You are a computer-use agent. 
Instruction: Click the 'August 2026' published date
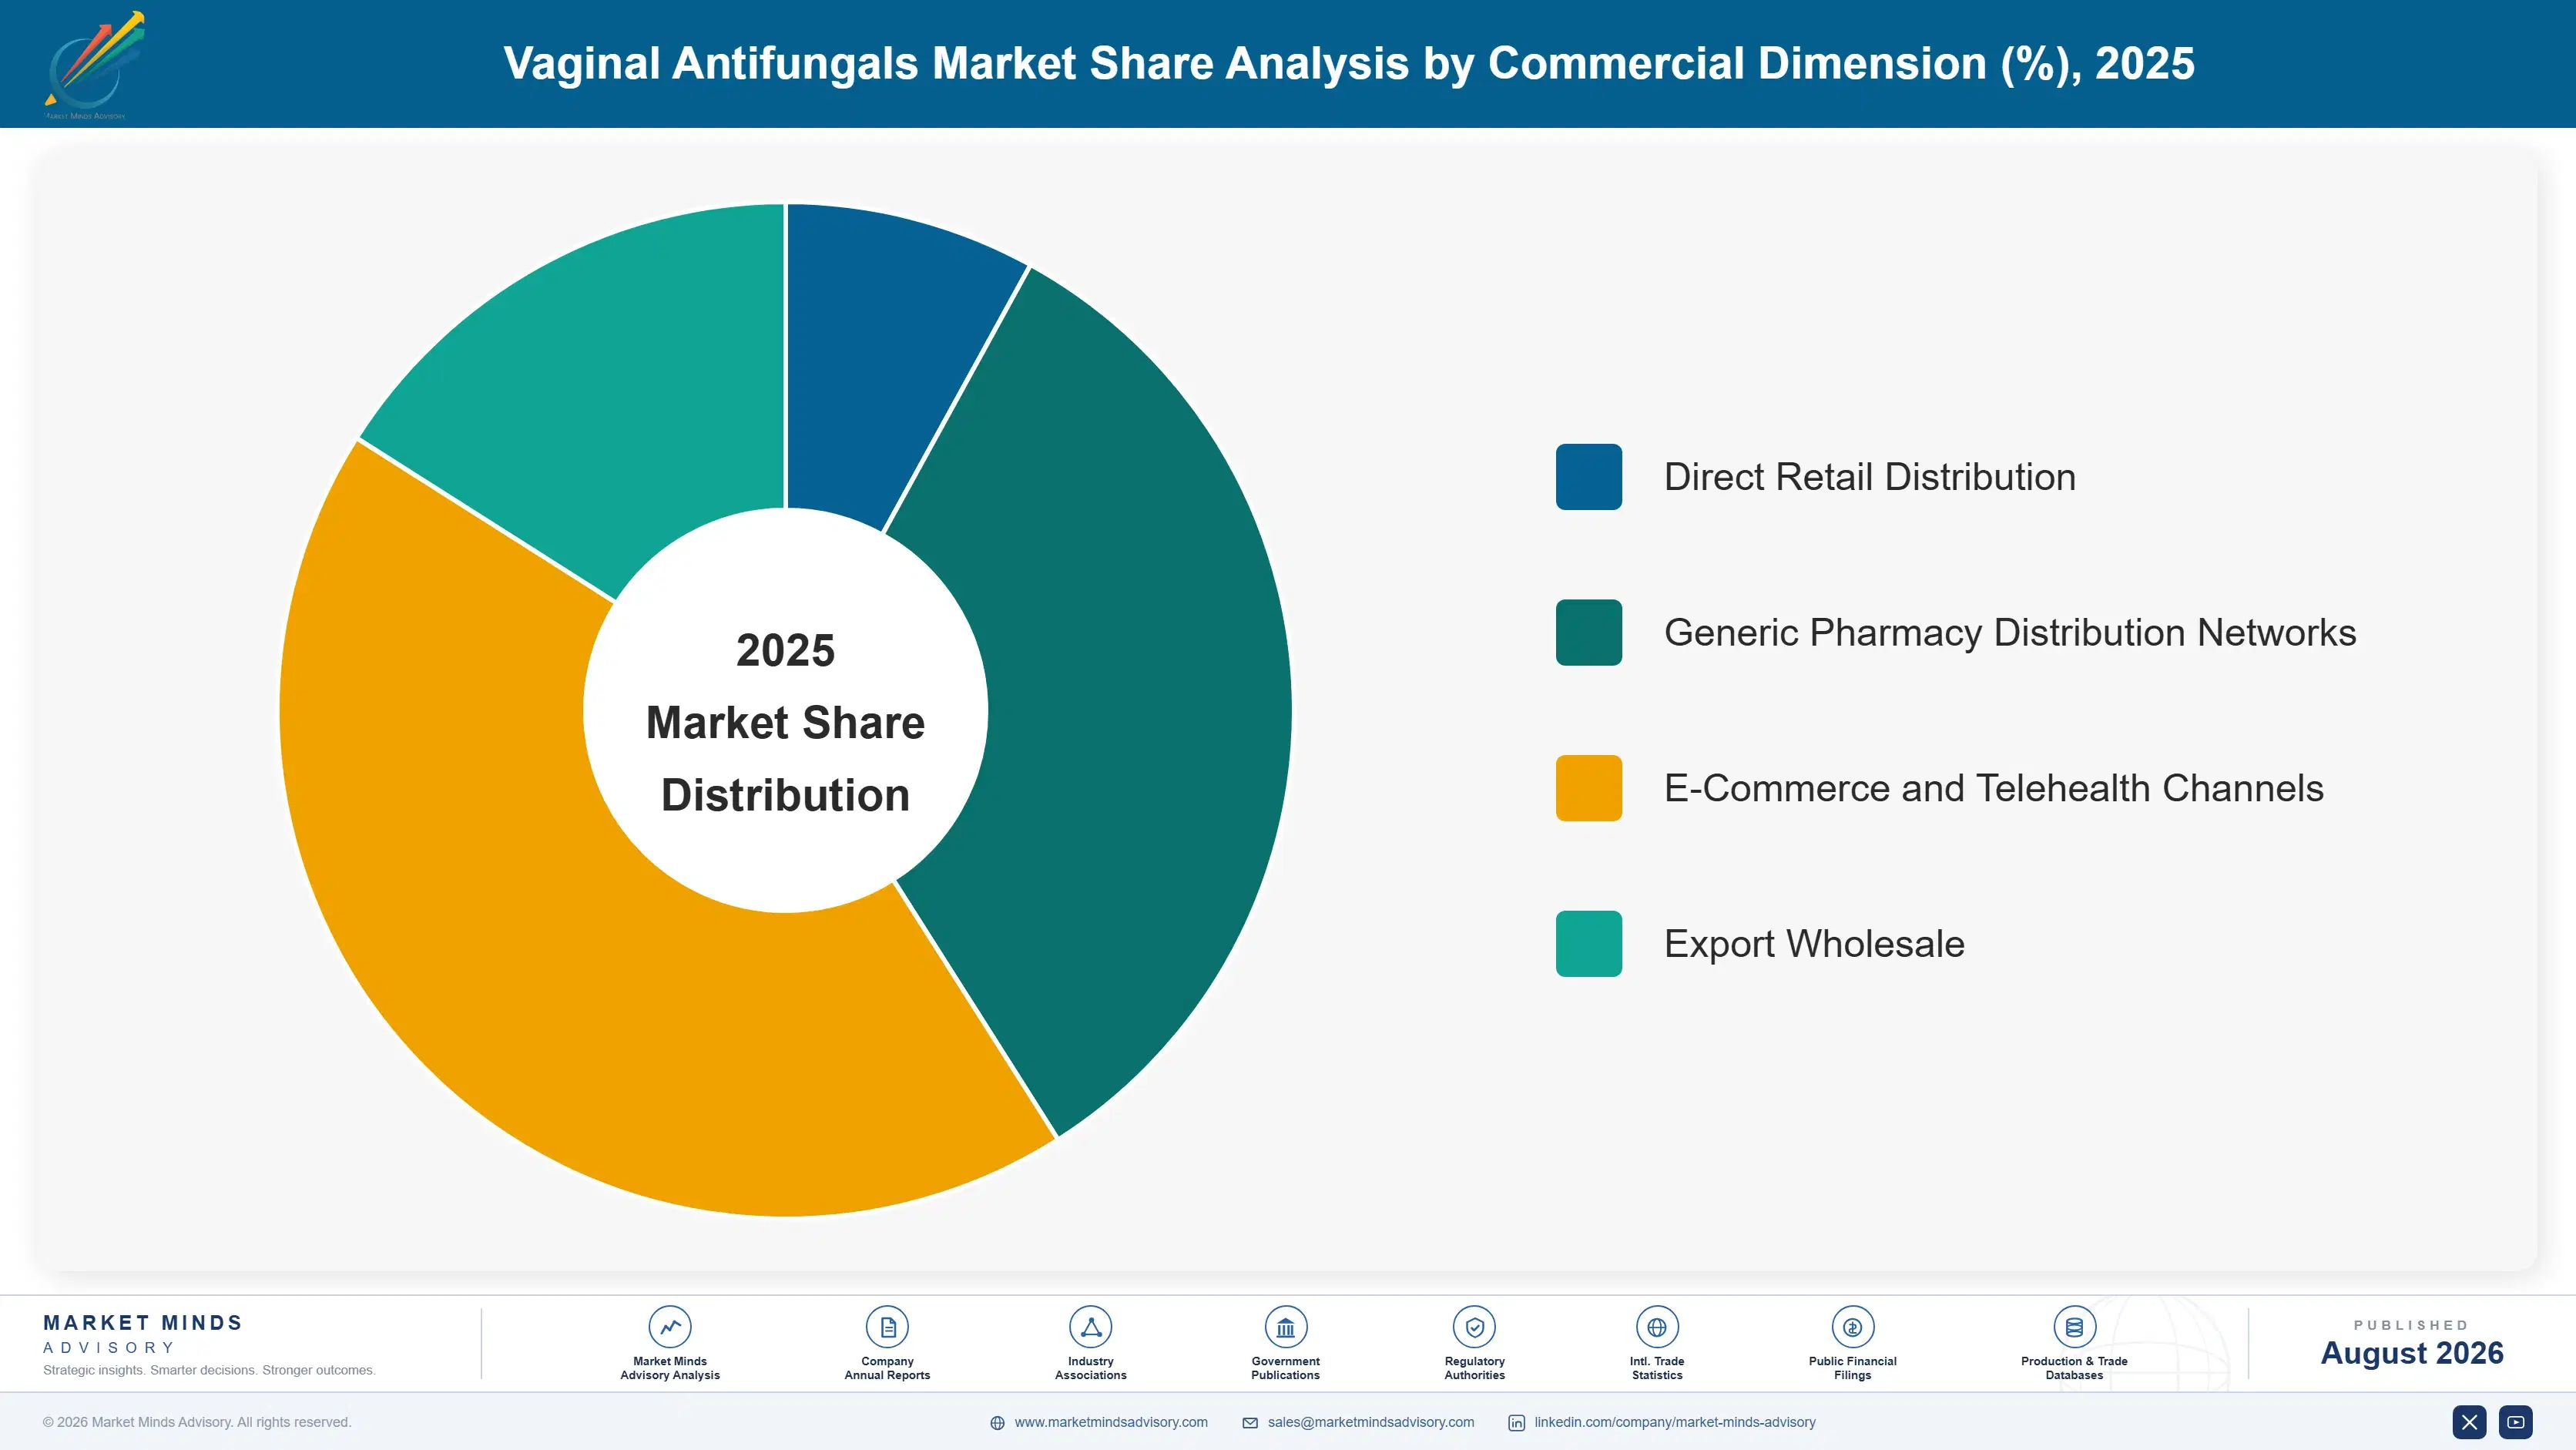(x=2411, y=1353)
